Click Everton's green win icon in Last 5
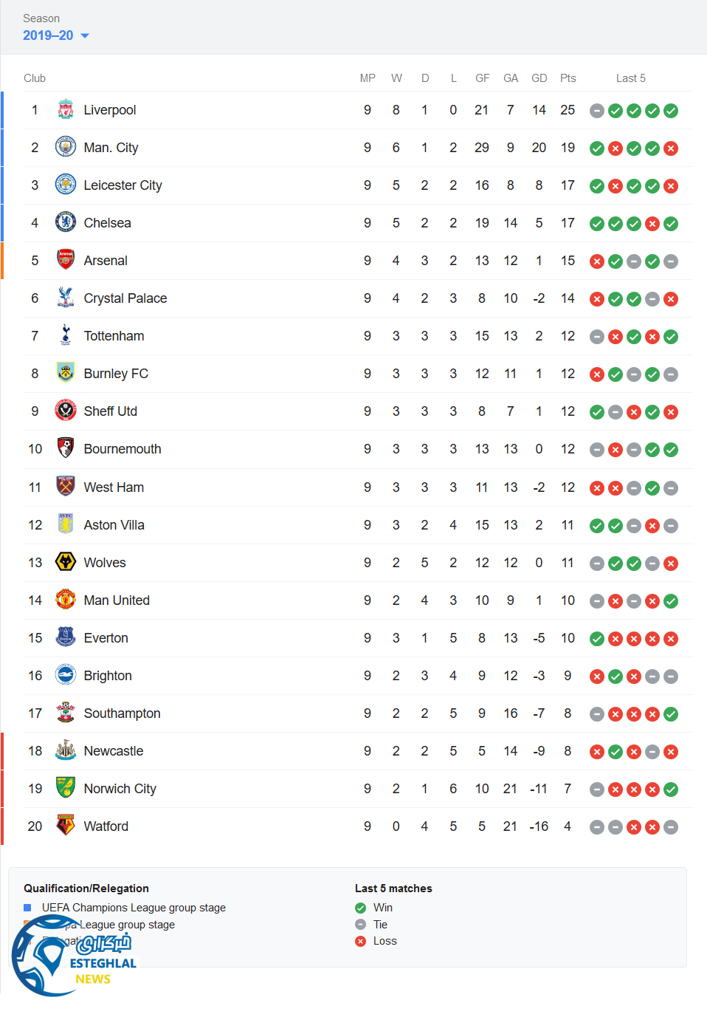Viewport: 707px width, 1017px height. (597, 639)
